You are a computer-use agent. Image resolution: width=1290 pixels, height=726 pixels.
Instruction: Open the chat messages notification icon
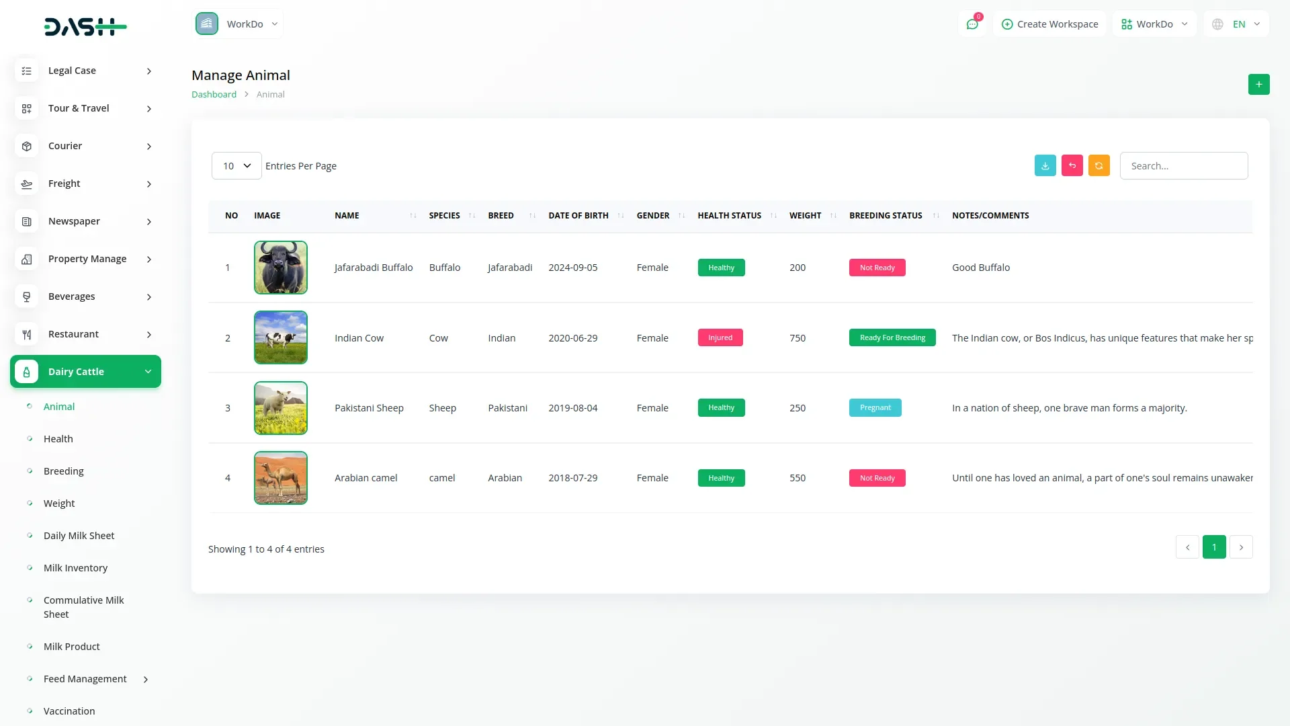pyautogui.click(x=972, y=24)
